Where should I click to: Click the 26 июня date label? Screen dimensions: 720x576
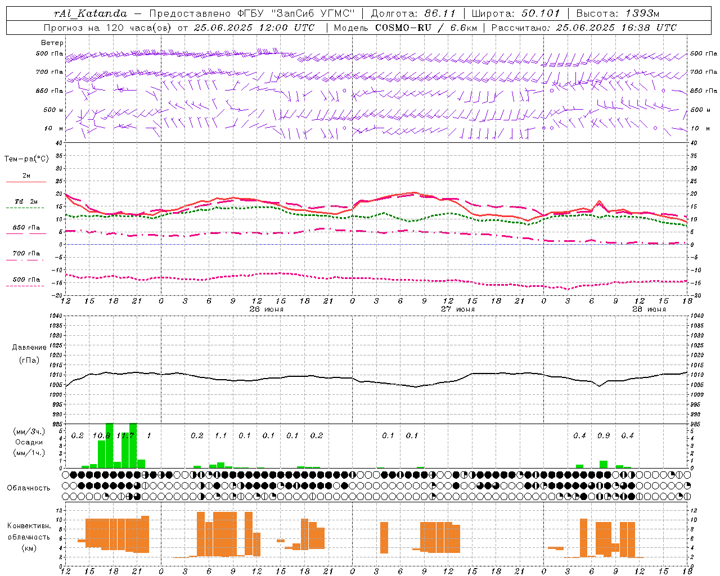[266, 309]
